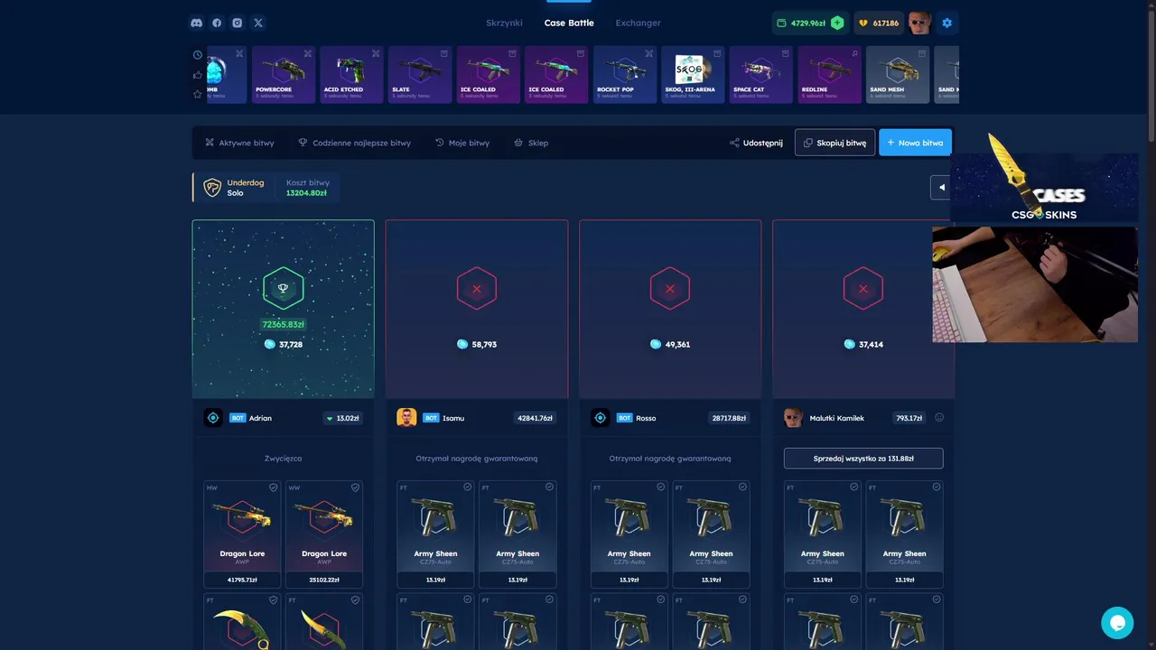
Task: Click the green trophy hexagon
Action: point(283,289)
